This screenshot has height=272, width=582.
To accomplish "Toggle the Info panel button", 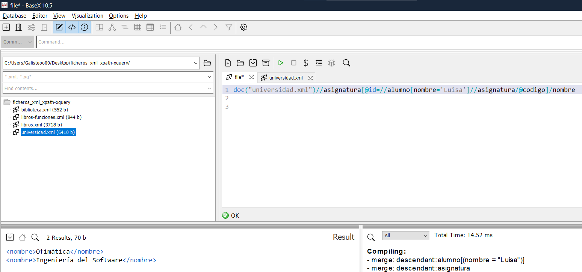I will tap(85, 27).
